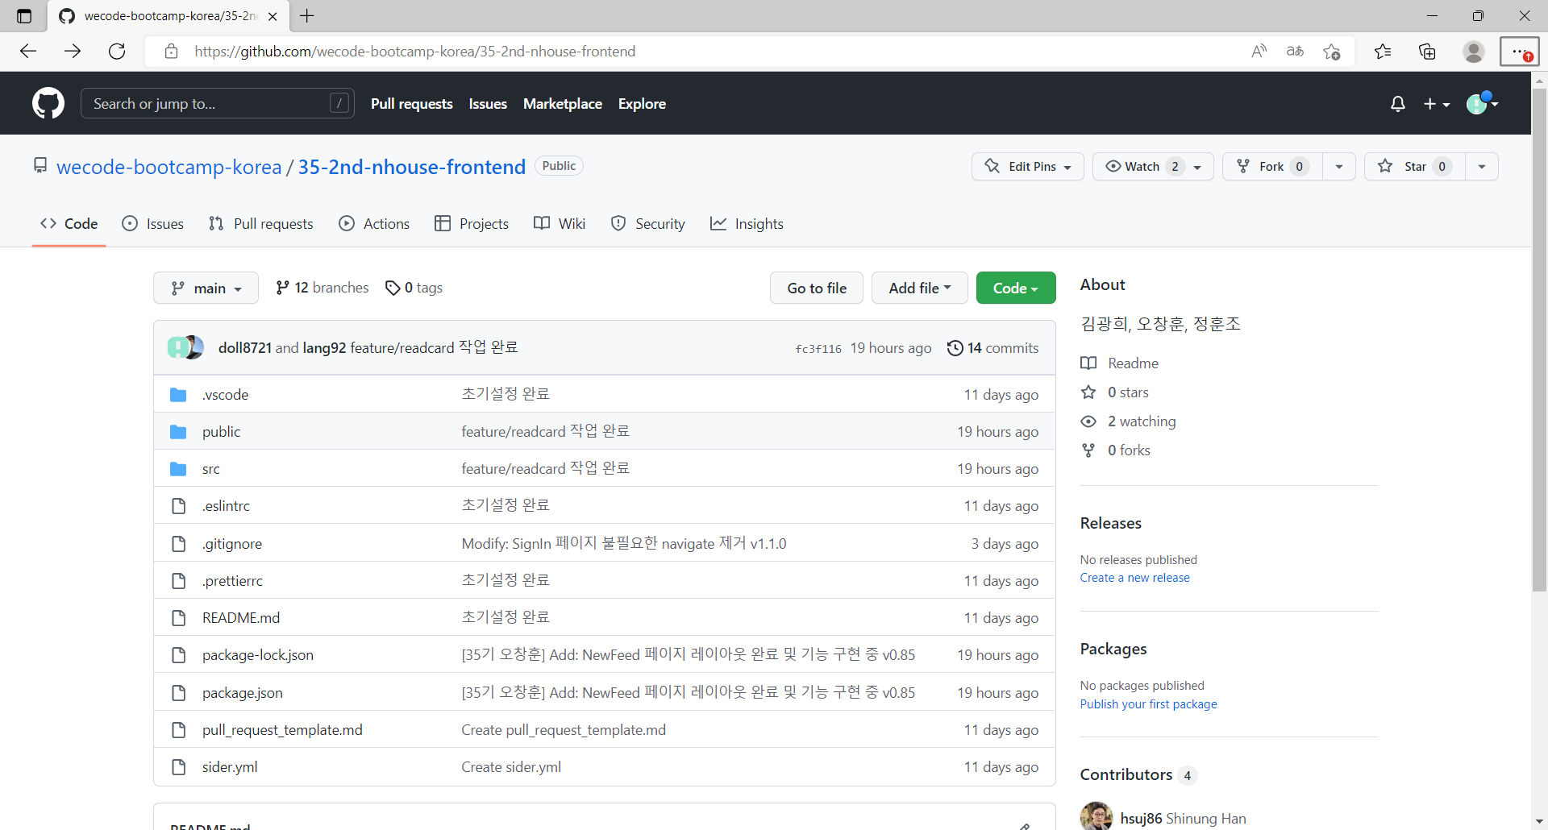Open notifications via the bell icon
The image size is (1548, 830).
tap(1397, 103)
